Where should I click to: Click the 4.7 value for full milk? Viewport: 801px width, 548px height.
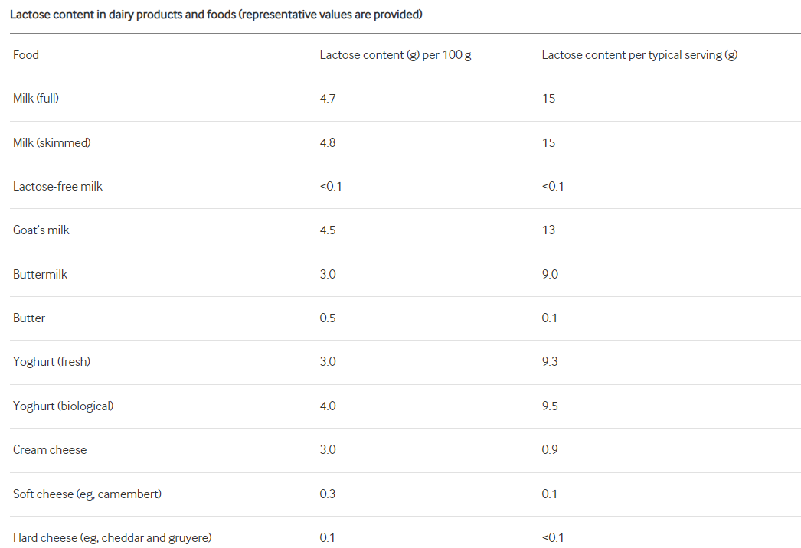point(328,99)
